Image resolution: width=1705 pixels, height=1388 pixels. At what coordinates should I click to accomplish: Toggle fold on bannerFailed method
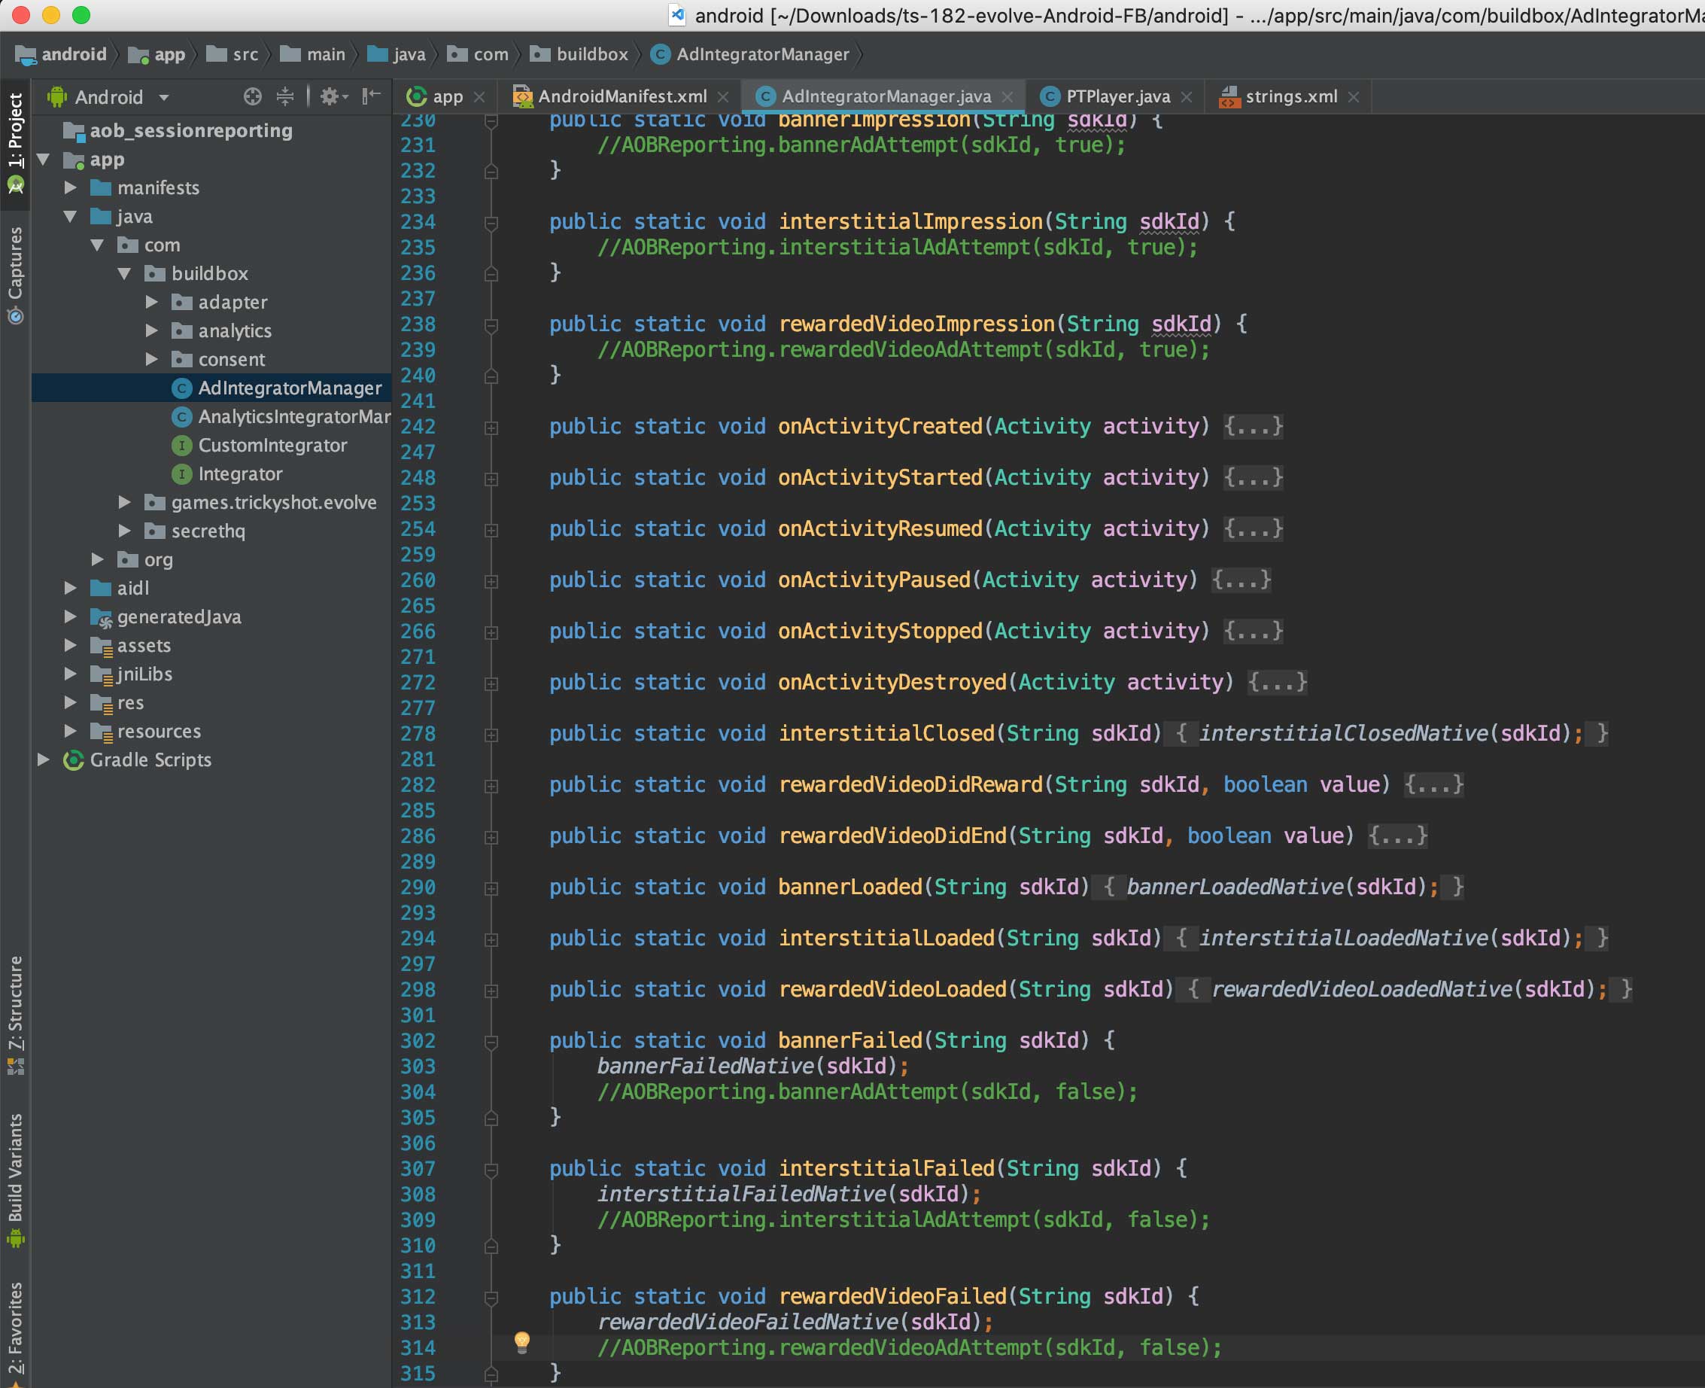tap(491, 1041)
